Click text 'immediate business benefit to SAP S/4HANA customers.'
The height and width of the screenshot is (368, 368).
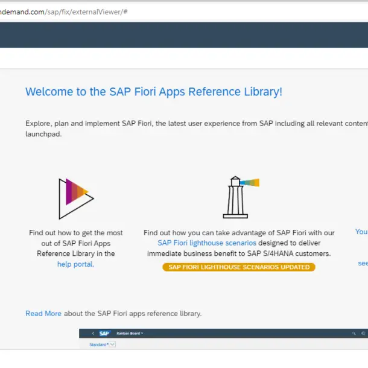(x=239, y=254)
